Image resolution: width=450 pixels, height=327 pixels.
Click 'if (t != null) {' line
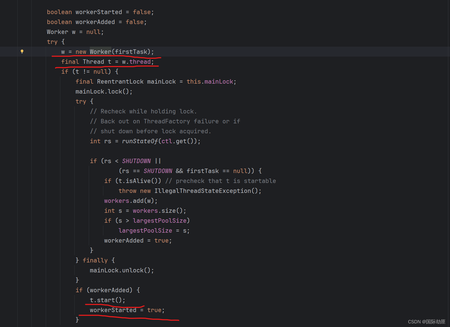[90, 72]
